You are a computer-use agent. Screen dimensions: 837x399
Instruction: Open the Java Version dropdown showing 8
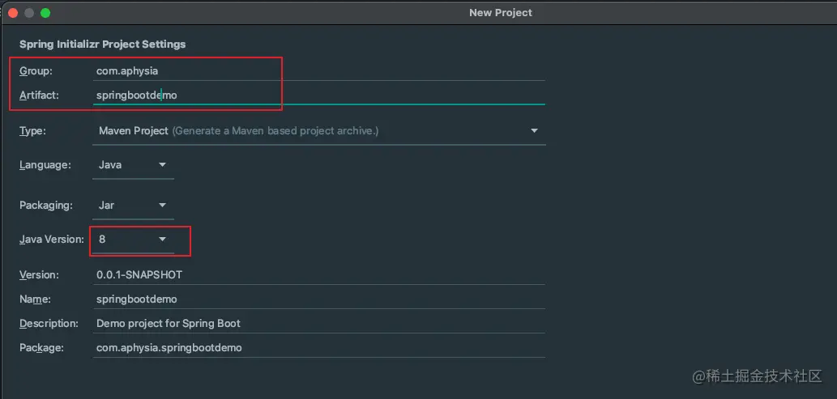133,240
